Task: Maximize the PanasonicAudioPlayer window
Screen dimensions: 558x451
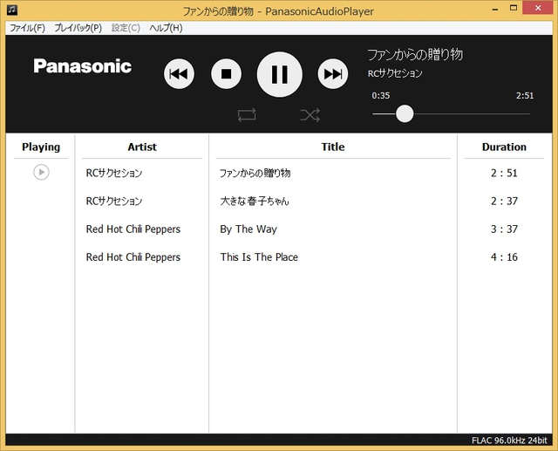Action: coord(514,8)
